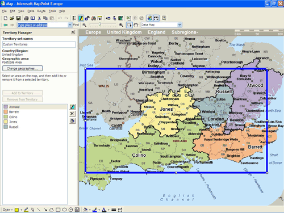Viewport: 284px width, 213px height.
Task: Click the United Kingdom breadcrumb link
Action: tap(124, 32)
